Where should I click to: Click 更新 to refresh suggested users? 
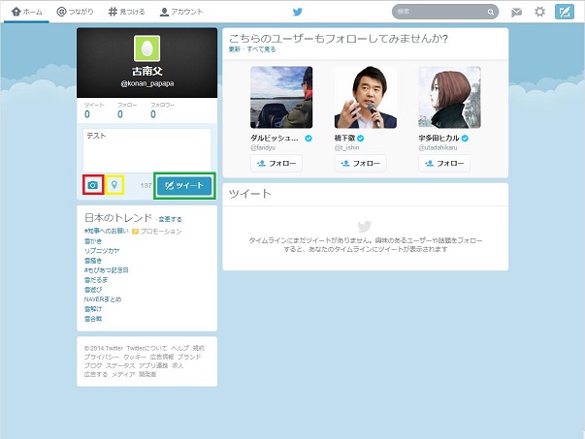[x=235, y=49]
